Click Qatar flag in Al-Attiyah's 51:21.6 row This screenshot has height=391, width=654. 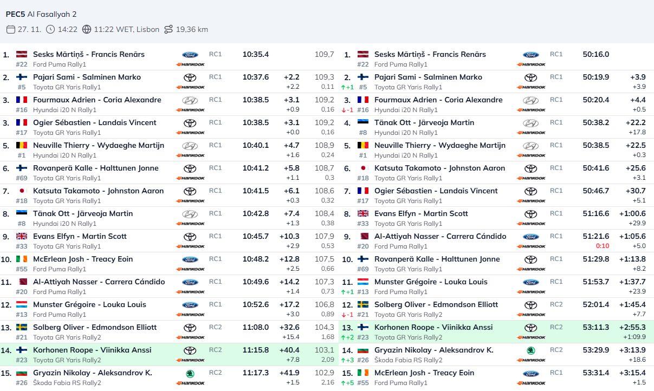[362, 237]
